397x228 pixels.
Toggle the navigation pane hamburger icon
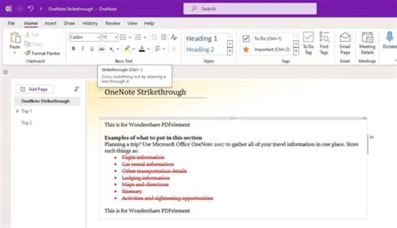[x=6, y=72]
